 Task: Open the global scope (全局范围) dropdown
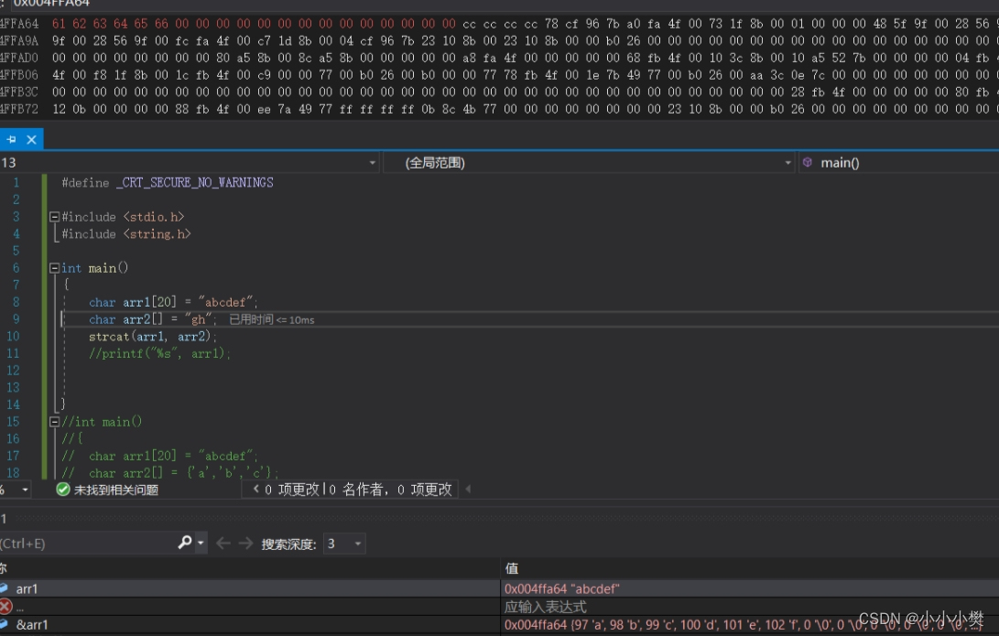click(x=589, y=163)
